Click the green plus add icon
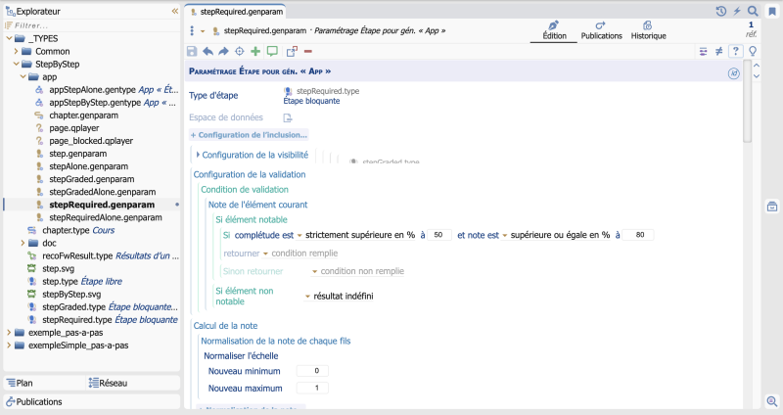 coord(255,51)
